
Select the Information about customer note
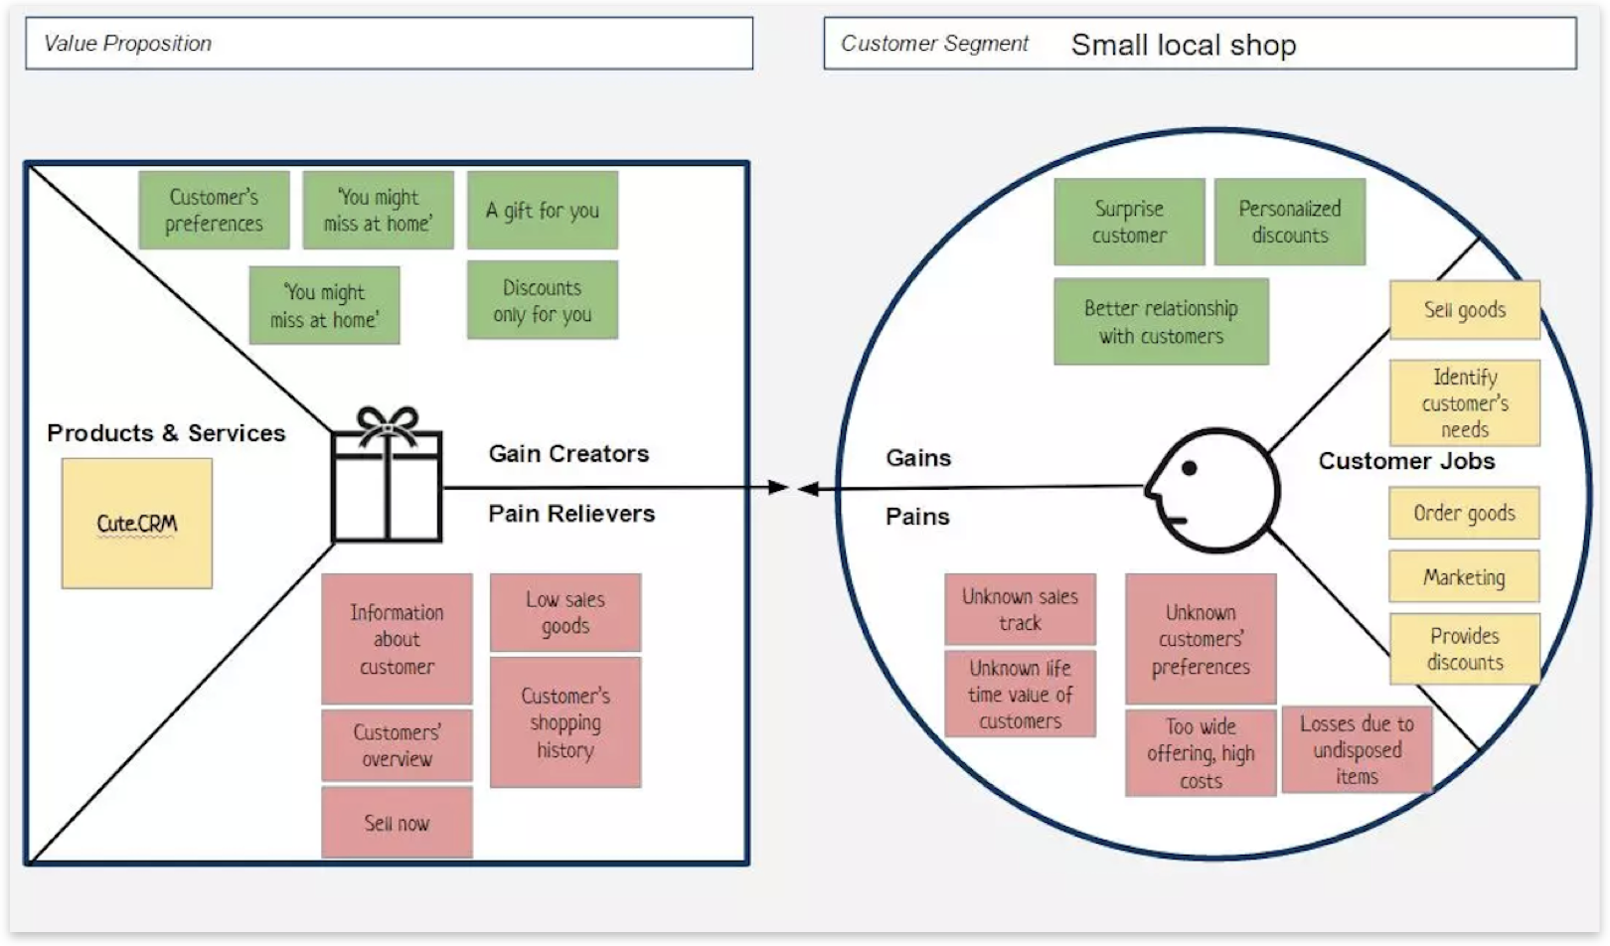pos(397,639)
